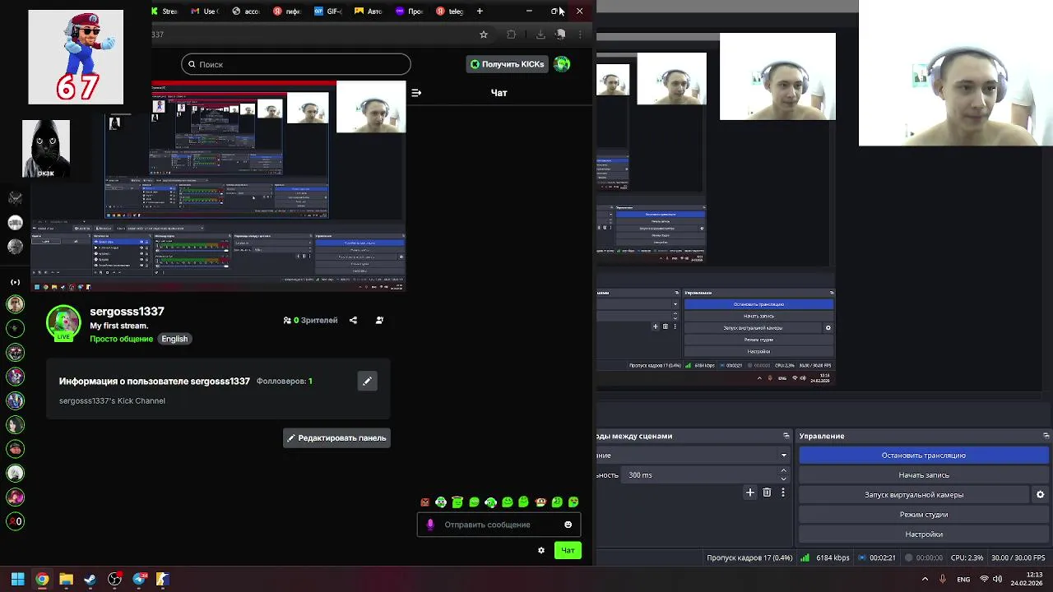Open File Explorer from the taskbar
This screenshot has width=1053, height=592.
pyautogui.click(x=66, y=579)
